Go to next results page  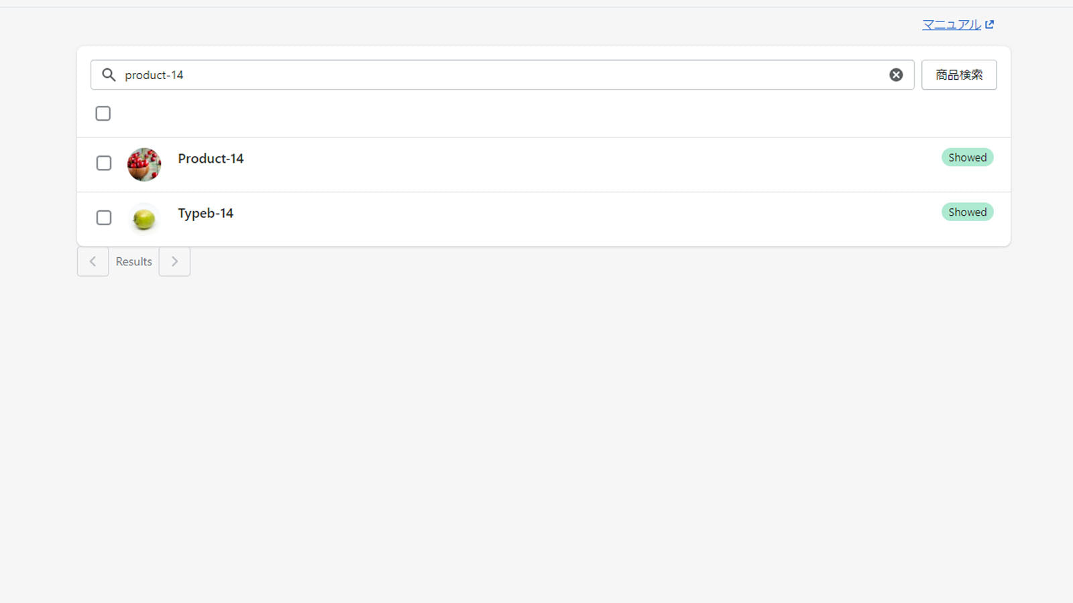coord(174,261)
